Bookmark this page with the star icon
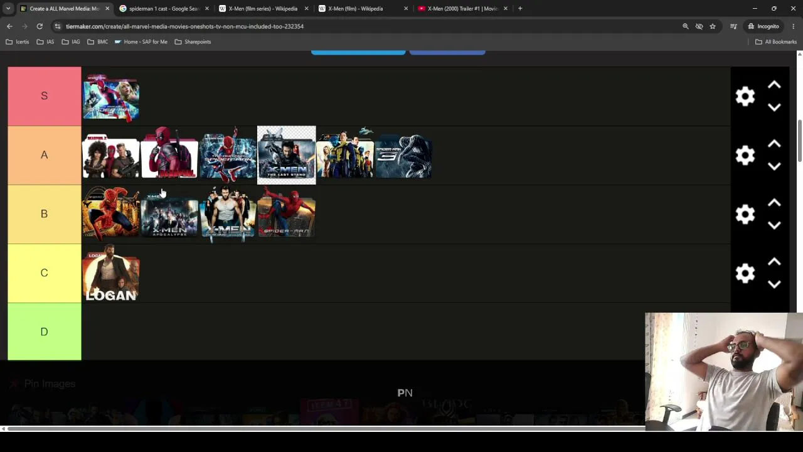Image resolution: width=803 pixels, height=452 pixels. (x=713, y=26)
